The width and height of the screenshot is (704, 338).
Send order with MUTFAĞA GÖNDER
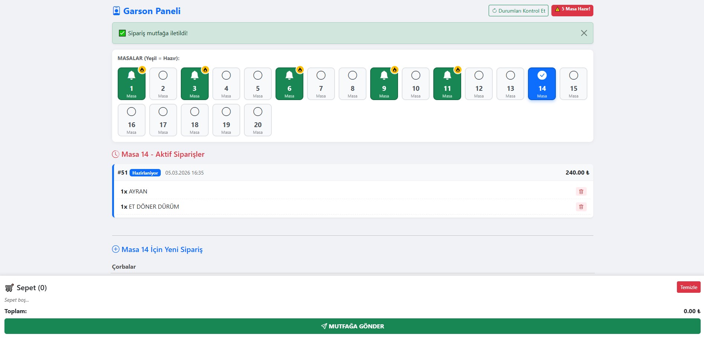click(352, 326)
